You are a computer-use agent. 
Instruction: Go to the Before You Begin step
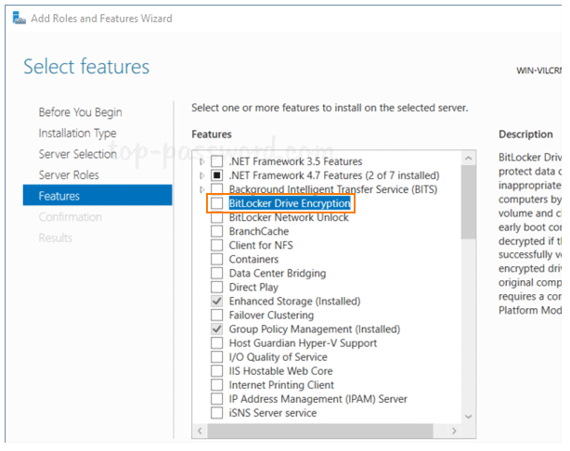coord(80,112)
